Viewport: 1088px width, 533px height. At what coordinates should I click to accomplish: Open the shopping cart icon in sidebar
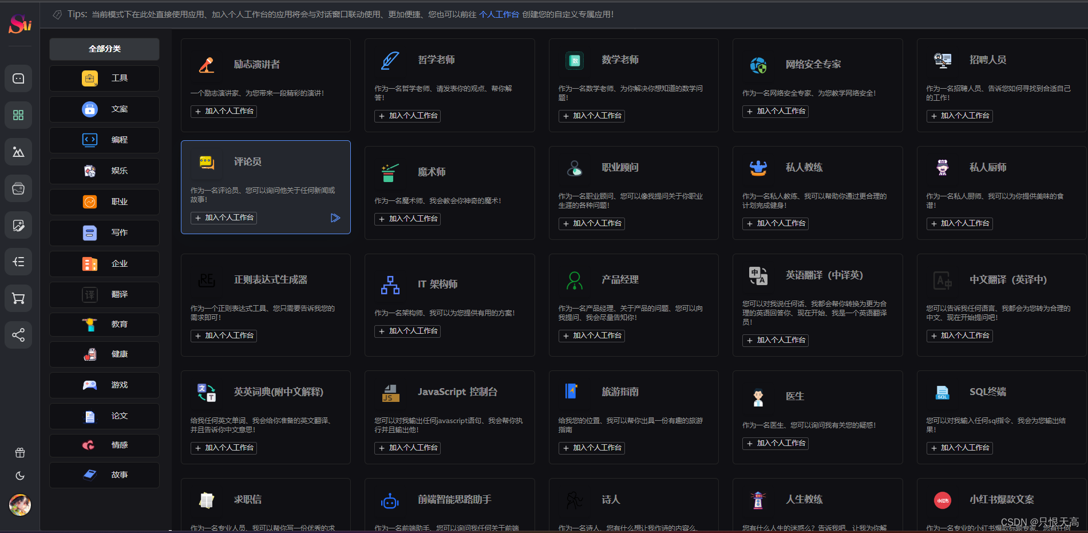[18, 298]
